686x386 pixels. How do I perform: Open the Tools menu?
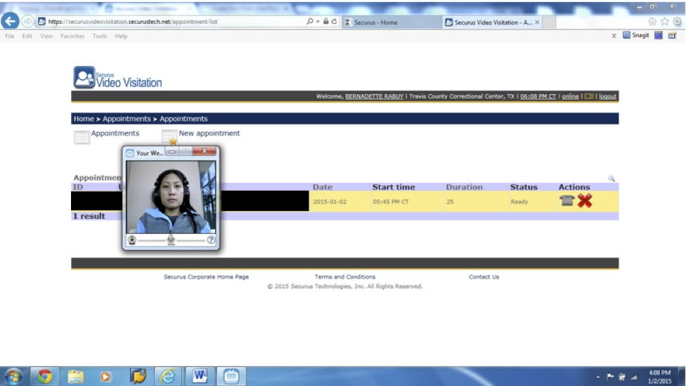[x=99, y=36]
